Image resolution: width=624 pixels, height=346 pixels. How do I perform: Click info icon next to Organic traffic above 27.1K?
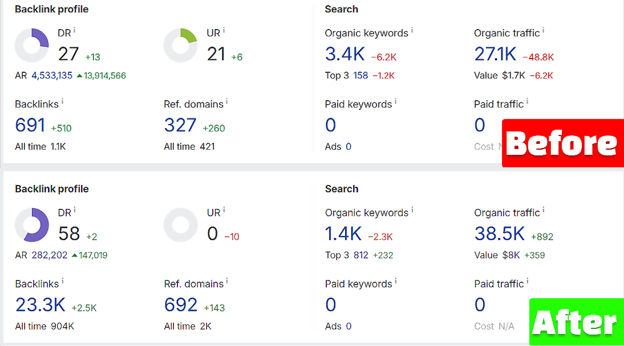[543, 30]
